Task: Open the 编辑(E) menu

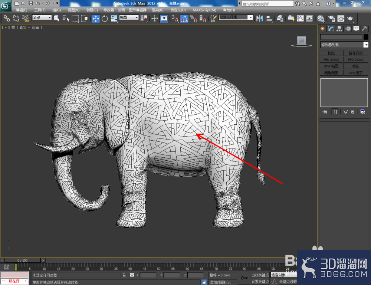Action: [22, 10]
